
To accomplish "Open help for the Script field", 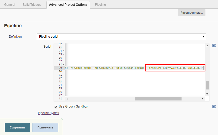I will point(214,46).
